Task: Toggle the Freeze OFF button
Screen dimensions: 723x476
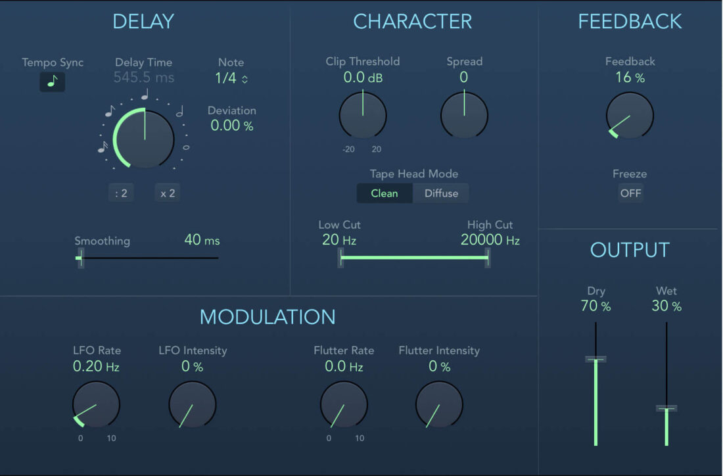Action: pos(630,193)
